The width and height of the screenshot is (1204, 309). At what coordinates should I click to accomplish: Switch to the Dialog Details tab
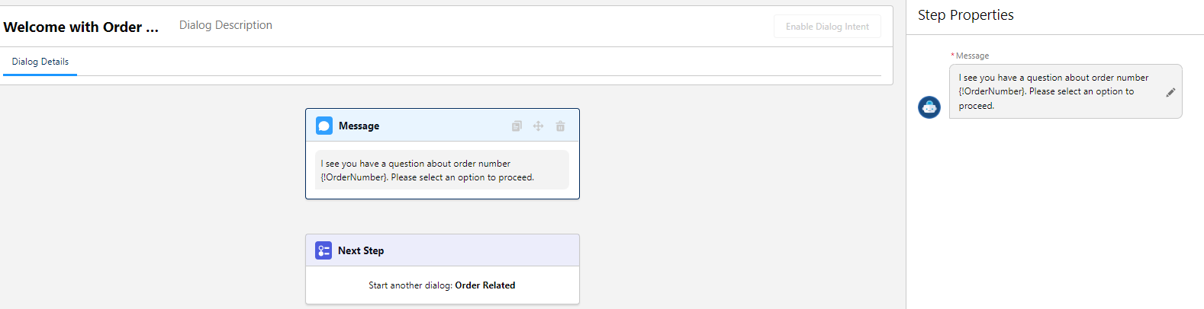click(40, 62)
